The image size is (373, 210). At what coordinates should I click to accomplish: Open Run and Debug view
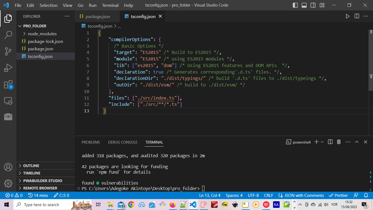pyautogui.click(x=8, y=68)
